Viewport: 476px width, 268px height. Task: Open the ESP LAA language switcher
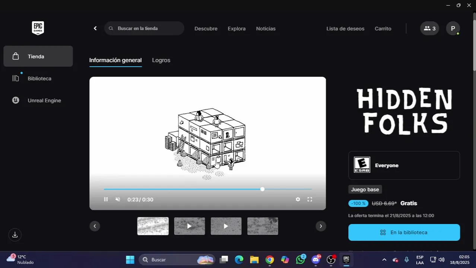(420, 260)
